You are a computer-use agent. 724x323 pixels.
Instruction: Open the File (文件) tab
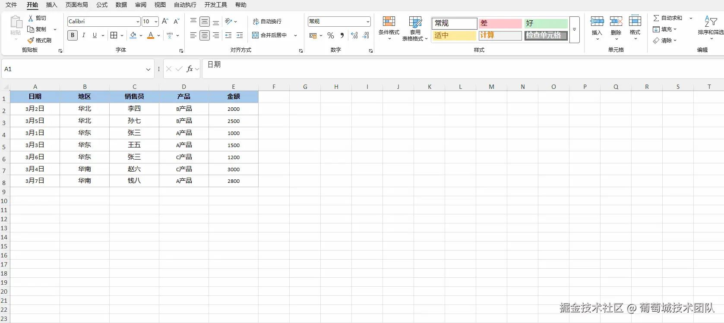pyautogui.click(x=11, y=5)
